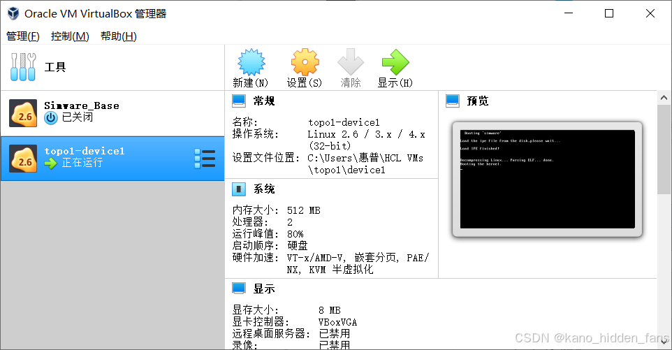The image size is (672, 350).
Task: Click the System (系统) section chip icon
Action: tap(239, 189)
